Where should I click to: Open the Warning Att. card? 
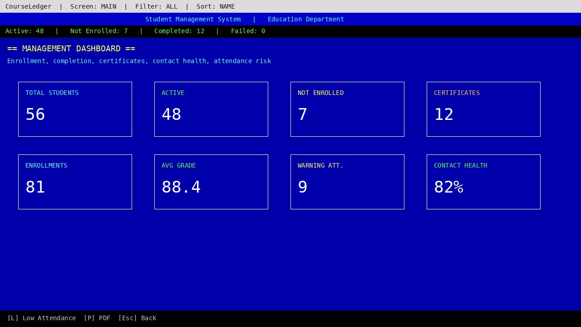tap(347, 182)
